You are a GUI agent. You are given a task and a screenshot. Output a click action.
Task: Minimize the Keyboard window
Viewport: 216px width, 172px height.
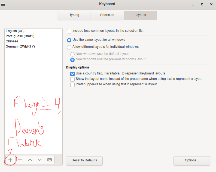193,5
